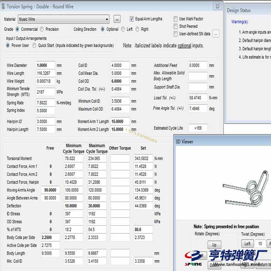Click the Spring Index field

coord(45,111)
